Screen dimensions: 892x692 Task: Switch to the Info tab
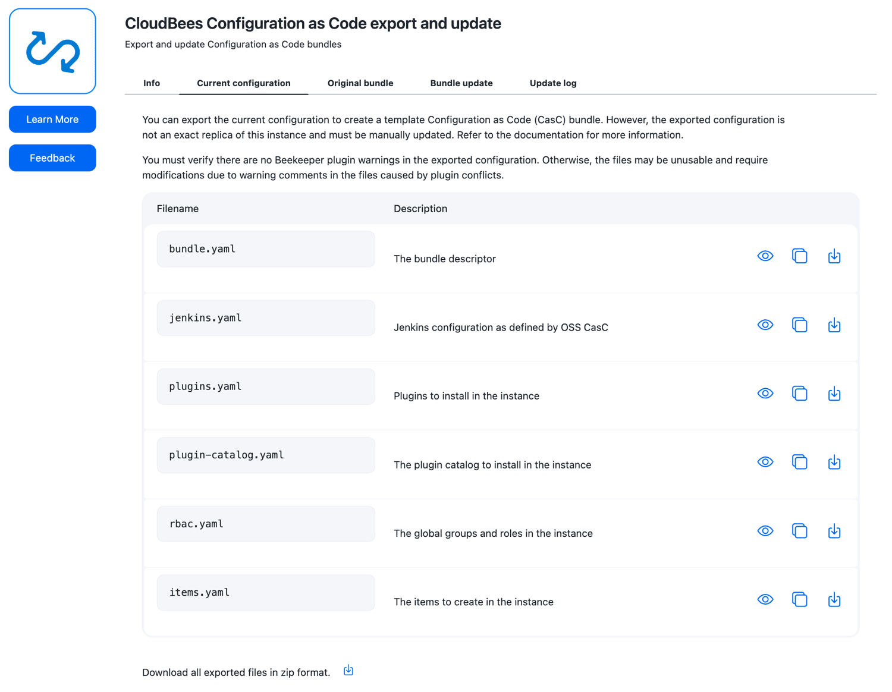(152, 83)
